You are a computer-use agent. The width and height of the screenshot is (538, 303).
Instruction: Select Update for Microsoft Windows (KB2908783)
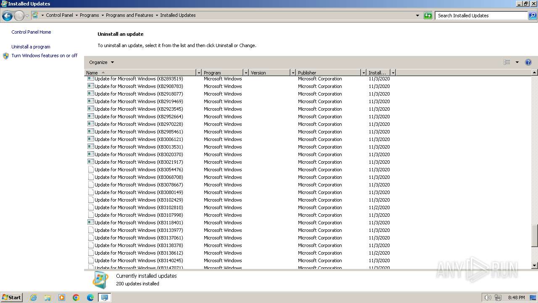tap(139, 86)
